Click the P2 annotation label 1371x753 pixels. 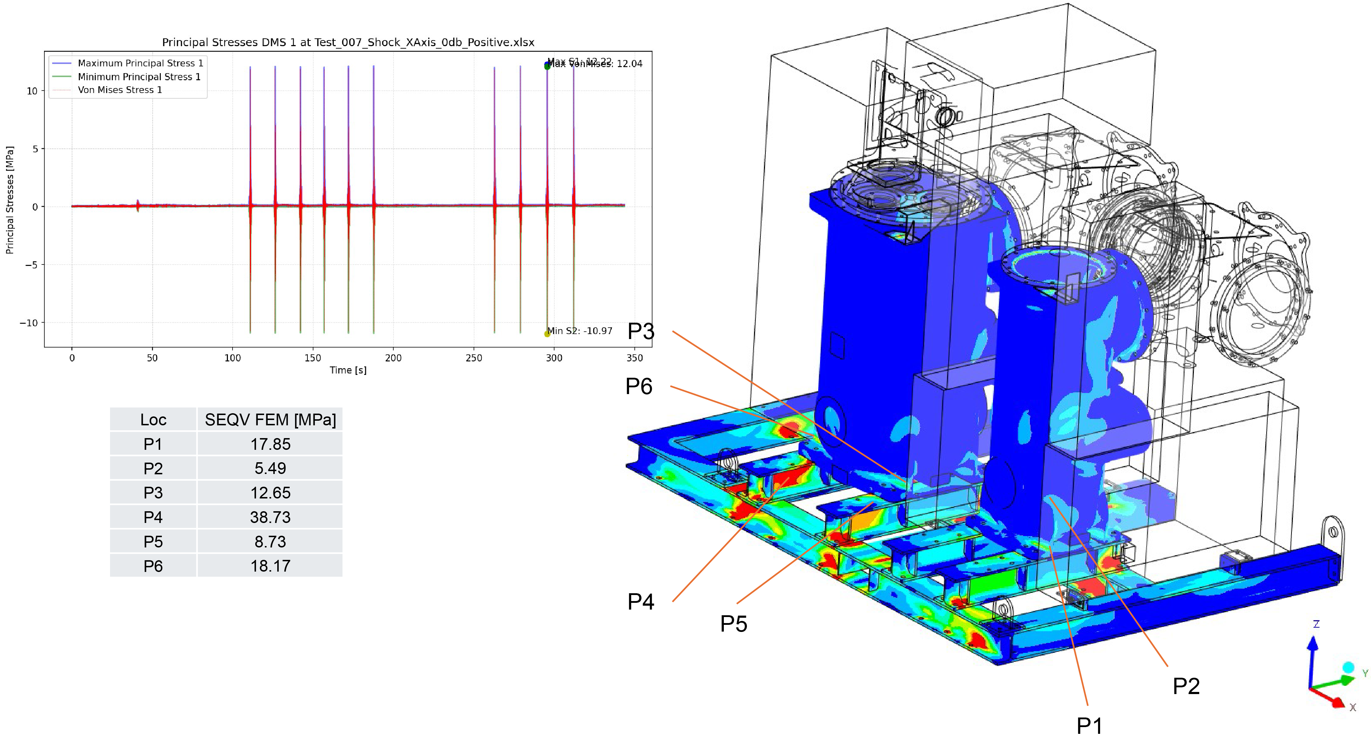click(1186, 686)
